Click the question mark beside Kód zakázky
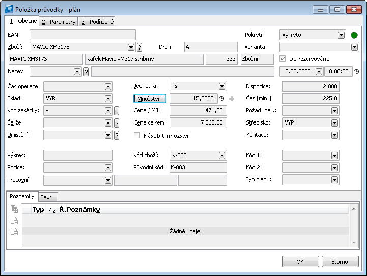Viewport: 367px width, 276px height. 117,111
